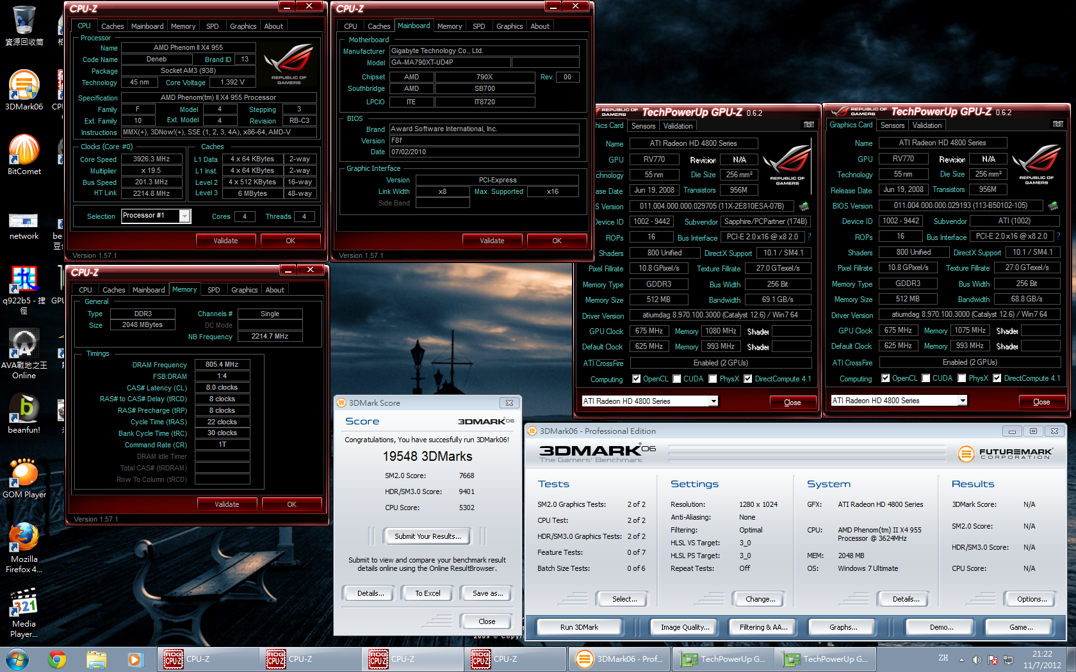Open About tab in CPU-Z CPU window
The width and height of the screenshot is (1076, 672).
pyautogui.click(x=273, y=26)
